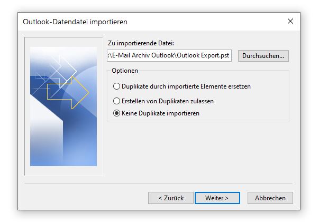Screen dimensions: 319x224
Task: Click the label text Keine Duplikate importieren
Action: [x=160, y=113]
